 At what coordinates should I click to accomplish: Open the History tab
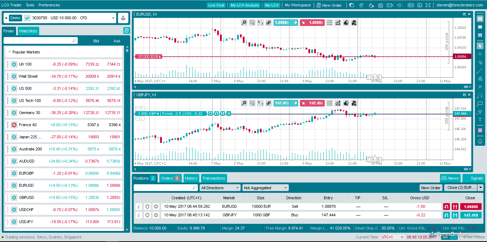pos(191,178)
